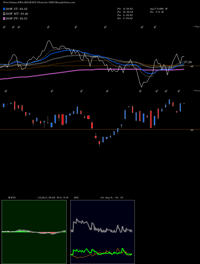Select the 'DOW MT: 38.46' legend text

[x=17, y=14]
